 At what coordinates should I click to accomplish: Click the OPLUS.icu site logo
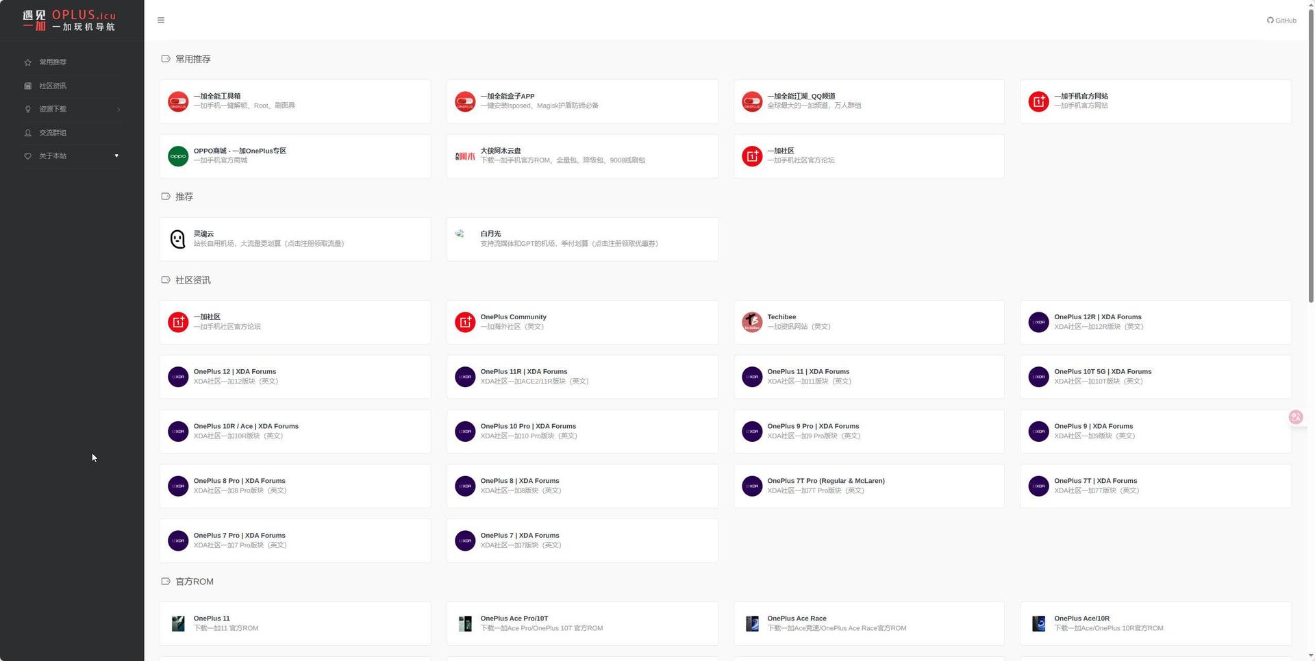click(x=69, y=21)
